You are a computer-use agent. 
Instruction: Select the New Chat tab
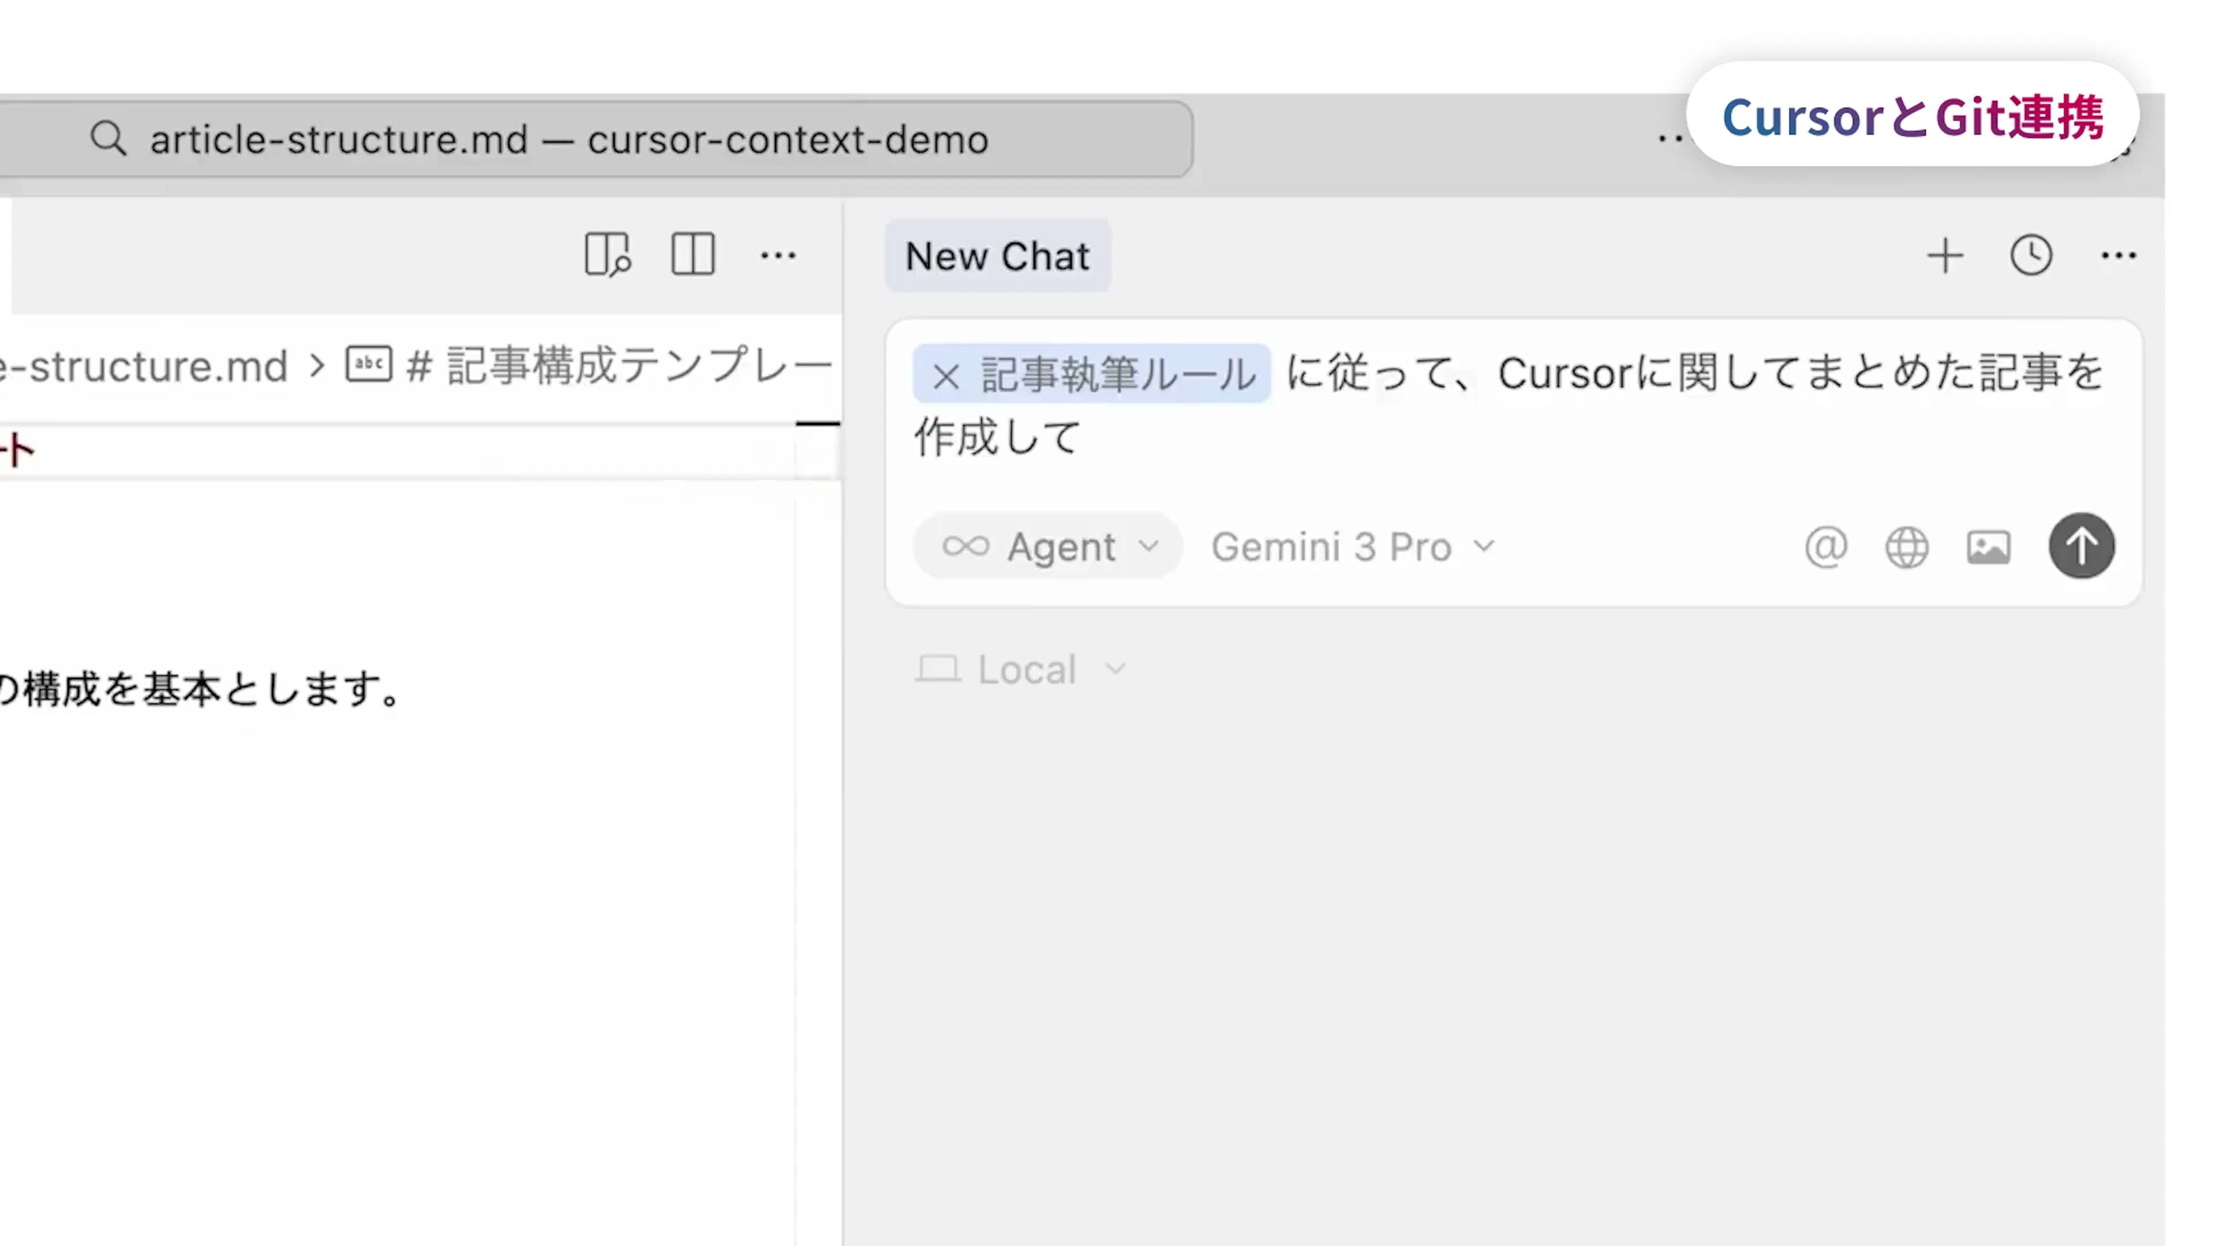point(997,256)
